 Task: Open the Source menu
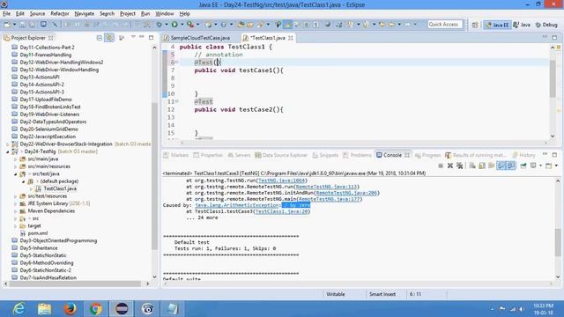coord(37,14)
